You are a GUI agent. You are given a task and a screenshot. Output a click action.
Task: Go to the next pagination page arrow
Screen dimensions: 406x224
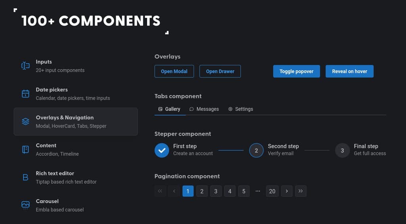coord(287,191)
